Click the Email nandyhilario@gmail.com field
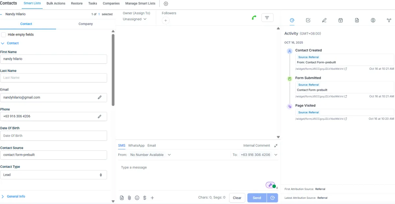 click(54, 97)
